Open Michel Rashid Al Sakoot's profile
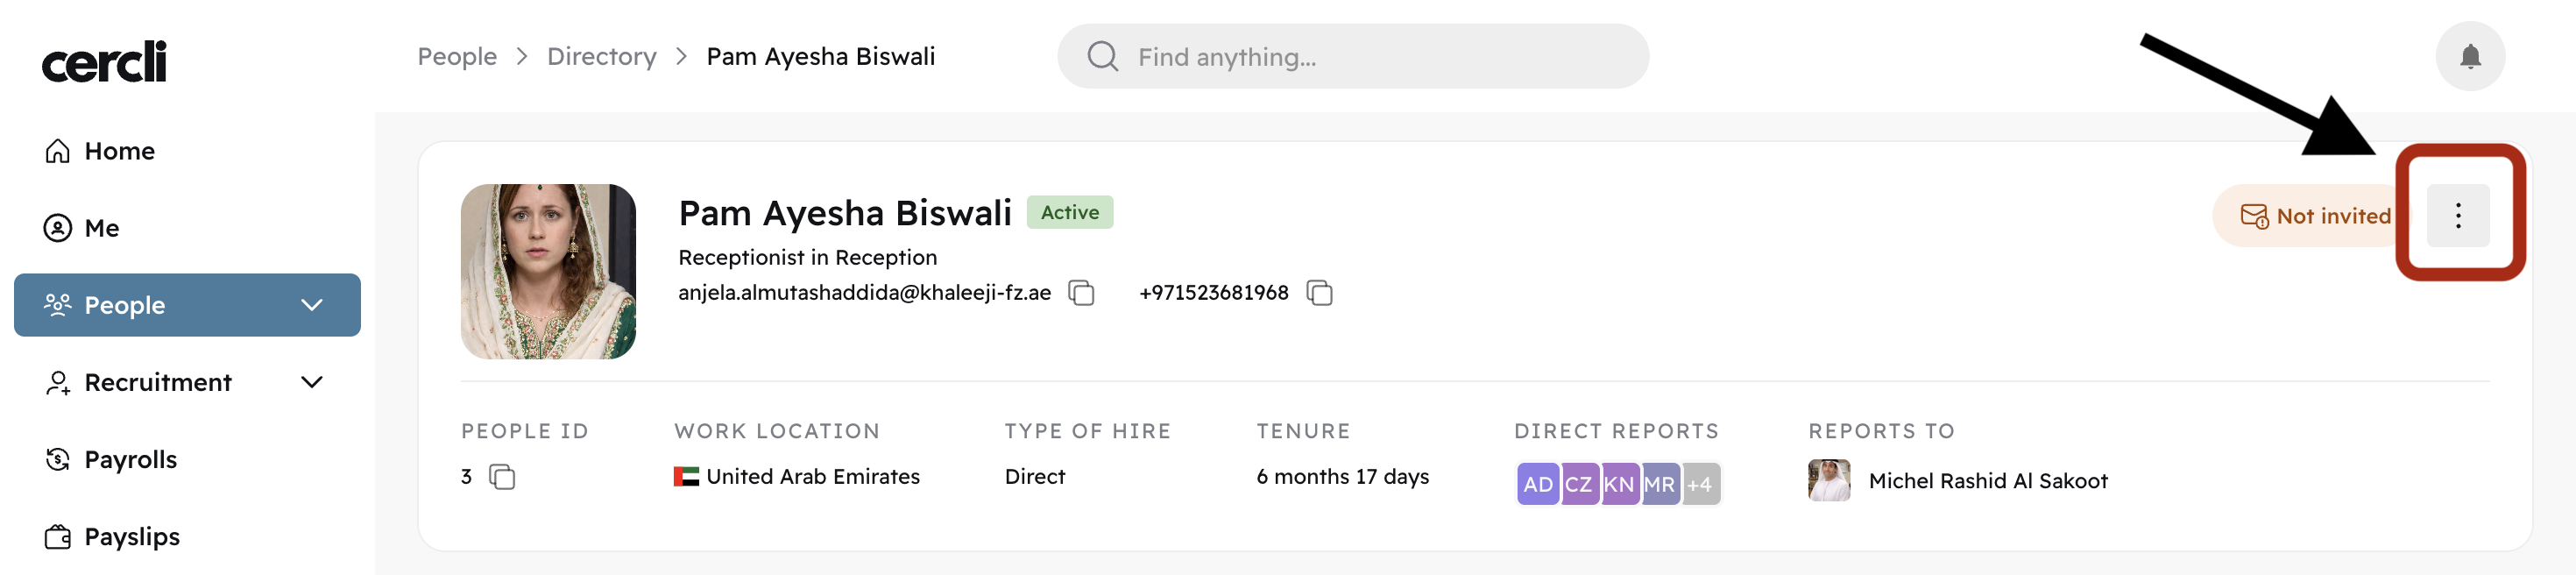2576x575 pixels. pos(1986,481)
